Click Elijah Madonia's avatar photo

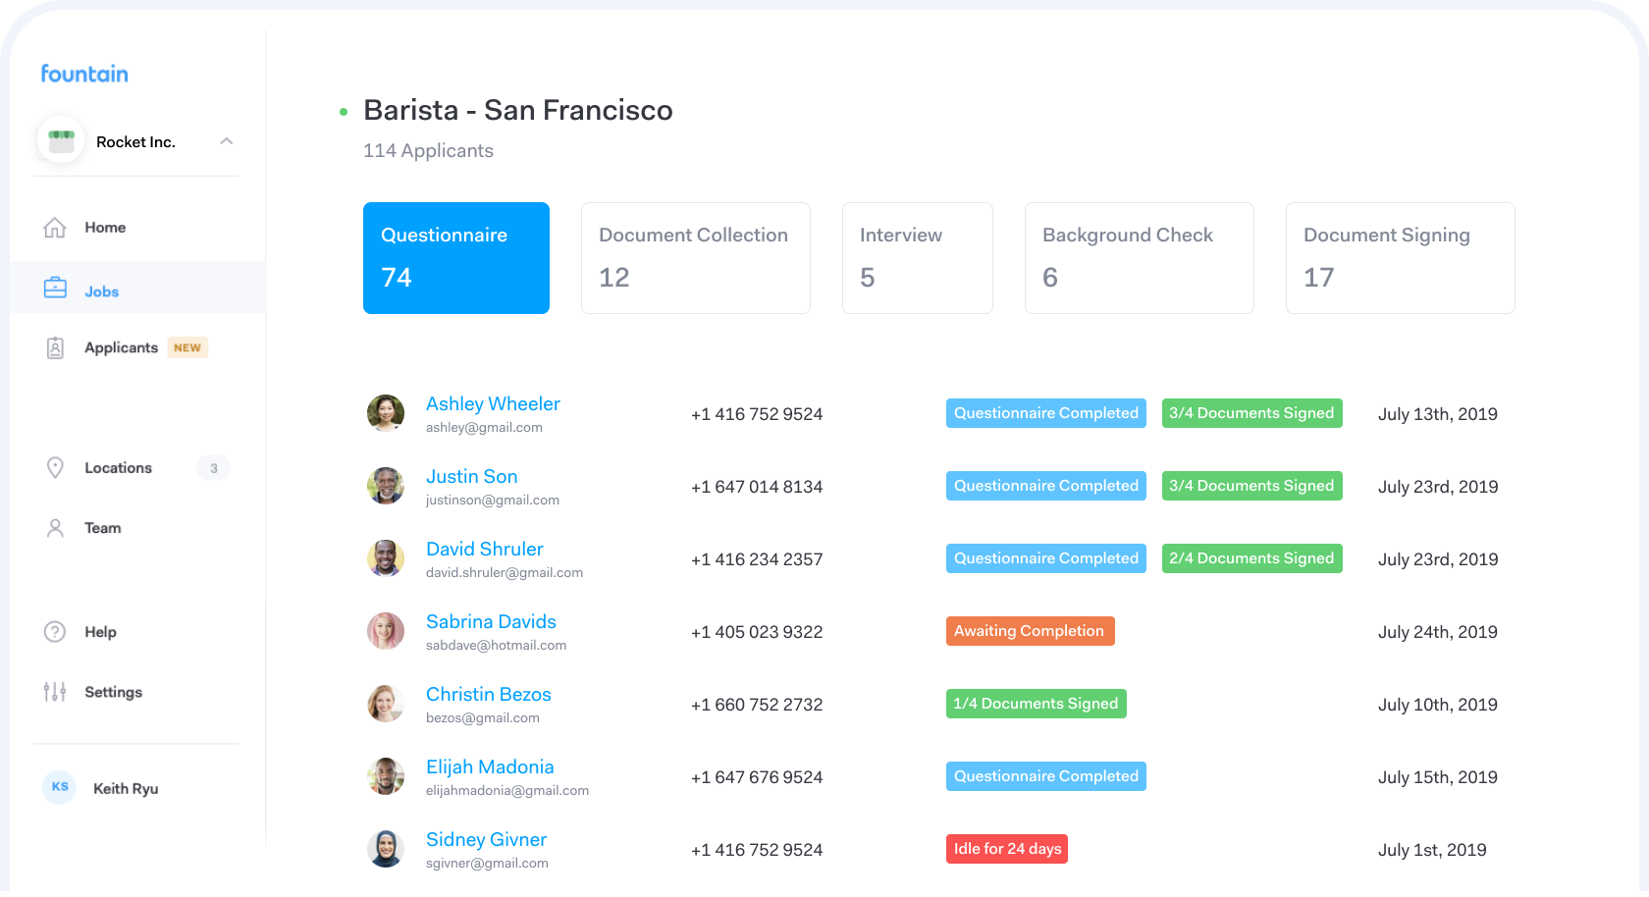(x=386, y=776)
